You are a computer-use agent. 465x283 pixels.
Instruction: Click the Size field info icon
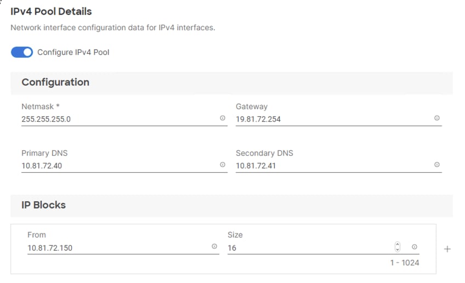(415, 247)
